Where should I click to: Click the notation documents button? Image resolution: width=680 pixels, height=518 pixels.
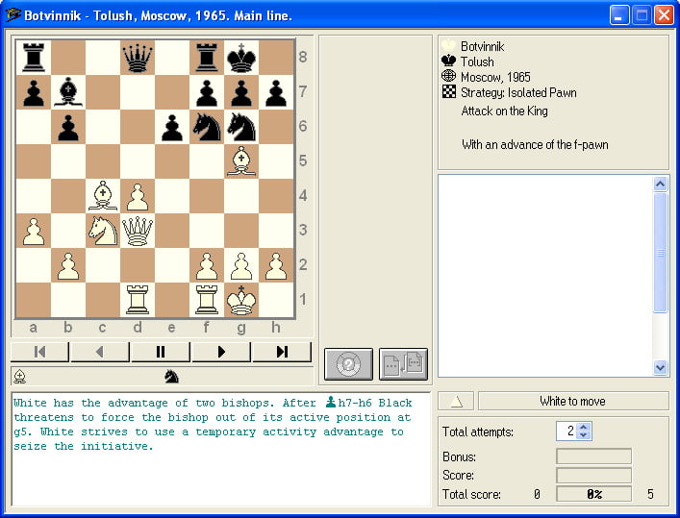tap(403, 364)
